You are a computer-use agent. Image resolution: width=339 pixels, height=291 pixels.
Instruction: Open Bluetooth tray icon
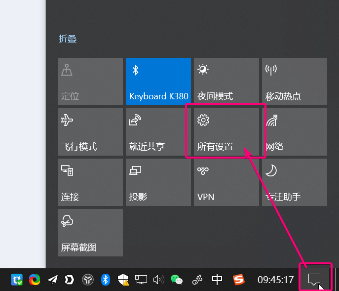tap(106, 280)
